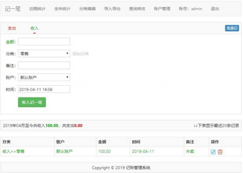Open 账户管理 menu item
243x173 pixels.
pos(162,9)
